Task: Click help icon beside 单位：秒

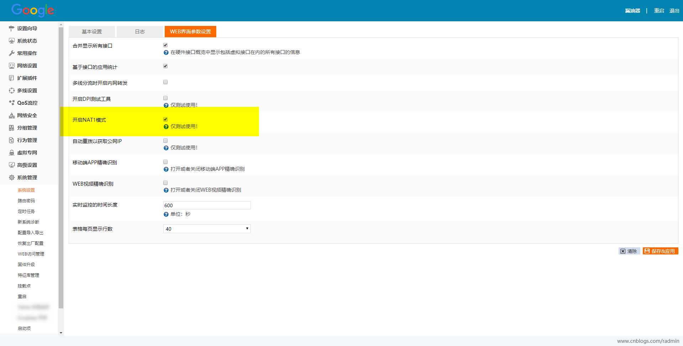Action: [166, 214]
